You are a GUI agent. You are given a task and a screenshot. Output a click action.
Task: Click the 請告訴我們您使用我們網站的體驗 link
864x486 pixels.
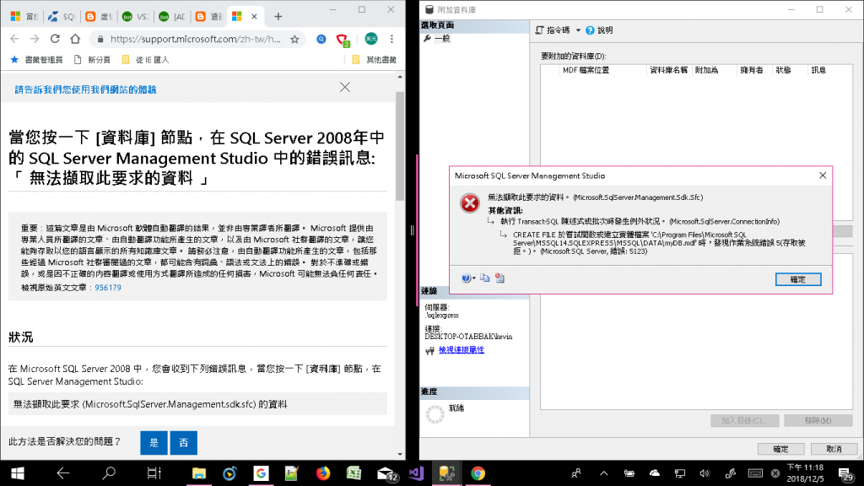[x=85, y=89]
